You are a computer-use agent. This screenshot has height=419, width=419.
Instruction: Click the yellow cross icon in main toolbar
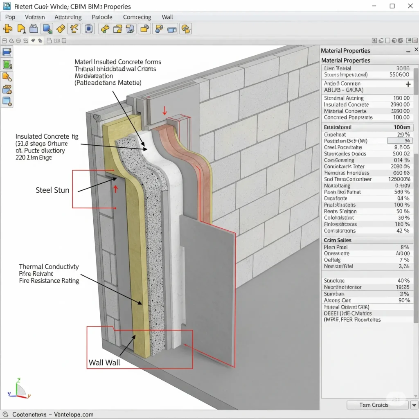tap(7, 29)
